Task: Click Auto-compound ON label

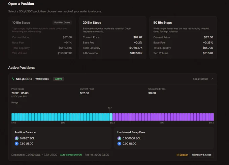Action: point(71,155)
